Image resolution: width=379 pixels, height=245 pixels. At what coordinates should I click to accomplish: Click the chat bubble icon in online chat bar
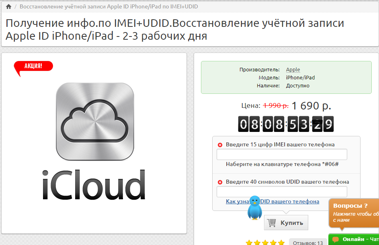pos(336,239)
